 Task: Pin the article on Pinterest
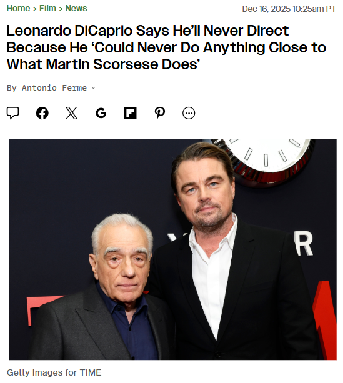point(160,113)
